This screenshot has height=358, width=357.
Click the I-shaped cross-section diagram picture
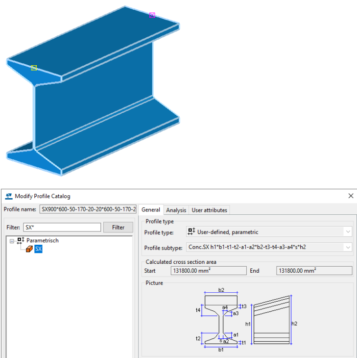click(221, 320)
